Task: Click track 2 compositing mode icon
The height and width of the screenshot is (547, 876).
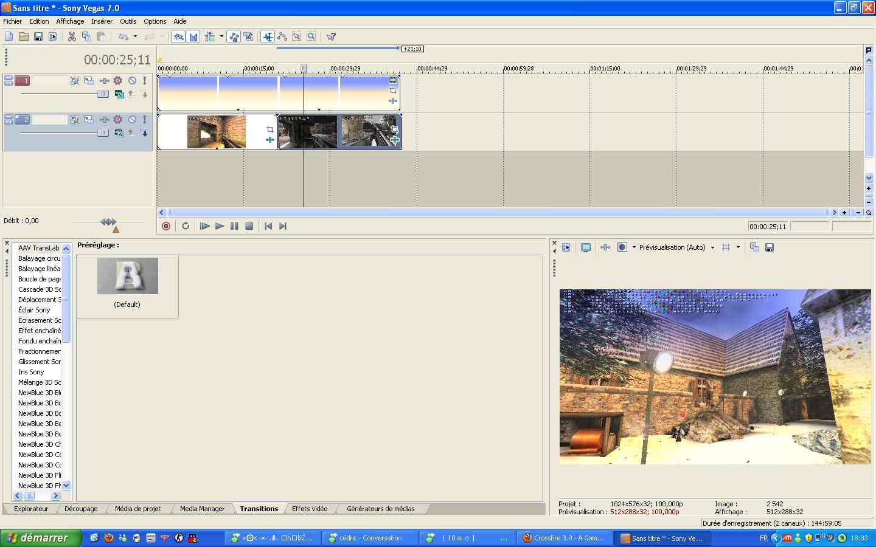Action: (119, 133)
